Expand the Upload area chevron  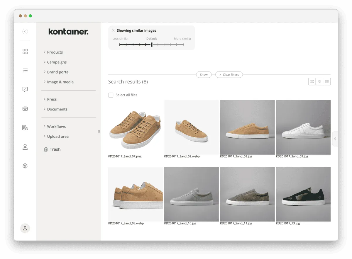45,137
